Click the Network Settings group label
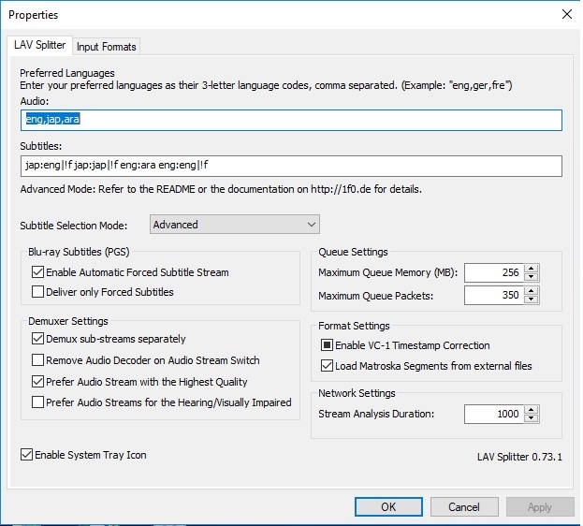Image resolution: width=583 pixels, height=526 pixels. pyautogui.click(x=357, y=393)
